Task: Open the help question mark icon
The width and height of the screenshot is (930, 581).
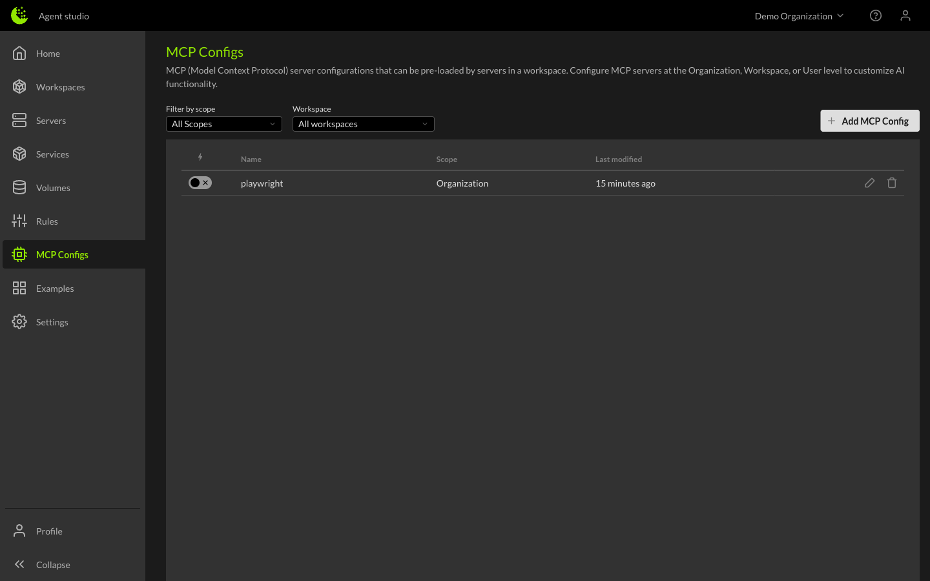Action: (x=875, y=15)
